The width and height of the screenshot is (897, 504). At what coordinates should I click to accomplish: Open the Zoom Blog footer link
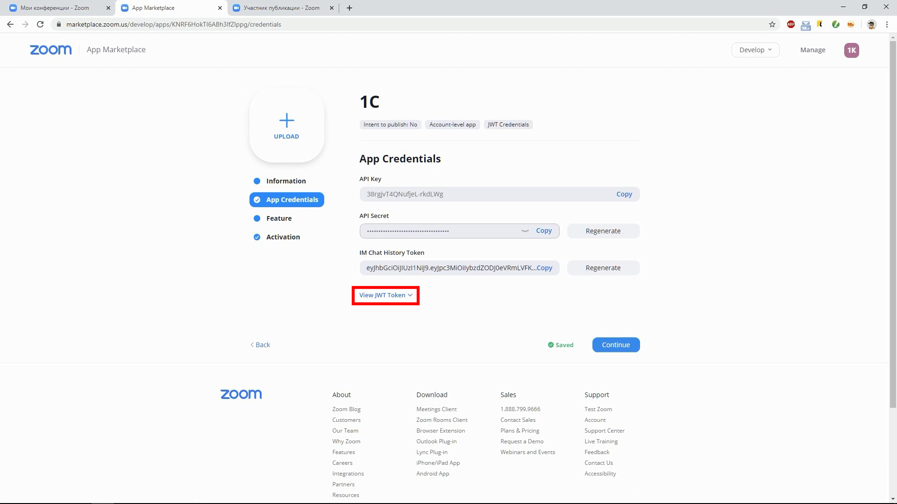pyautogui.click(x=346, y=409)
